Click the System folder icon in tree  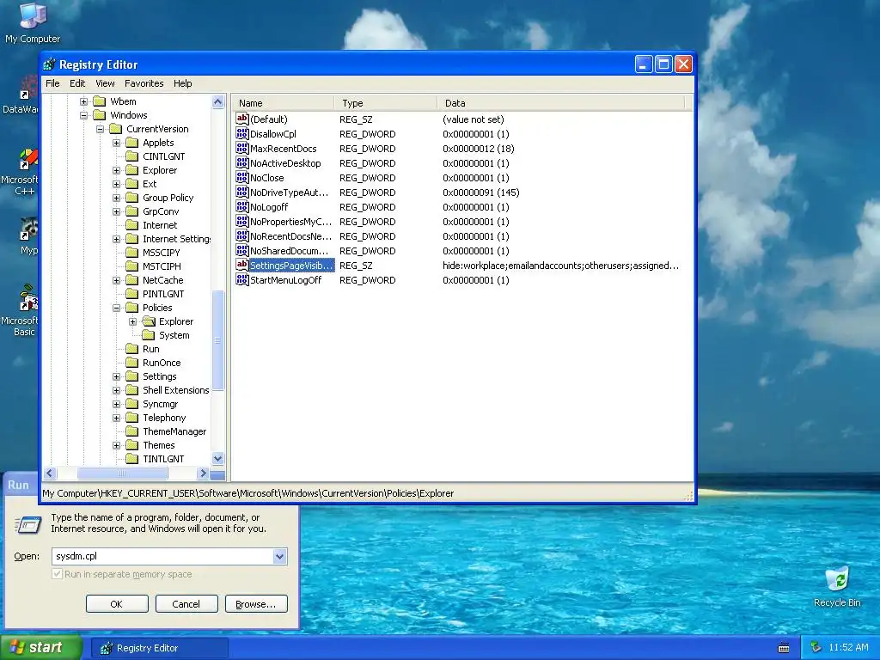click(148, 335)
